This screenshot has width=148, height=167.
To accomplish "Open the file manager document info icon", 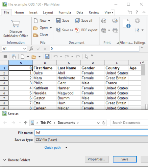I will coord(126,24).
